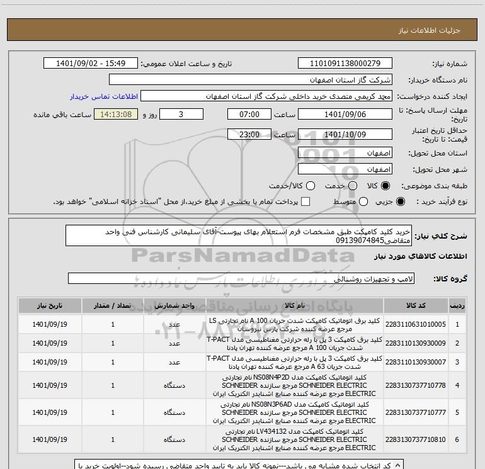Click the کد کالا column header
This screenshot has height=469, width=485.
(x=416, y=306)
